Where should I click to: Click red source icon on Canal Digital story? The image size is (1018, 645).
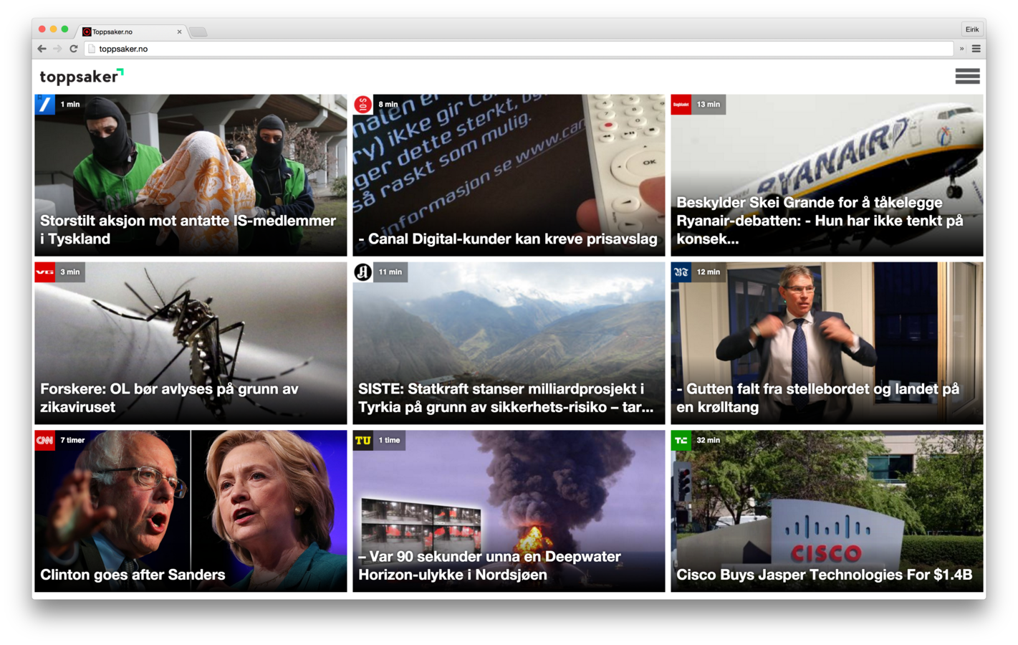click(362, 105)
